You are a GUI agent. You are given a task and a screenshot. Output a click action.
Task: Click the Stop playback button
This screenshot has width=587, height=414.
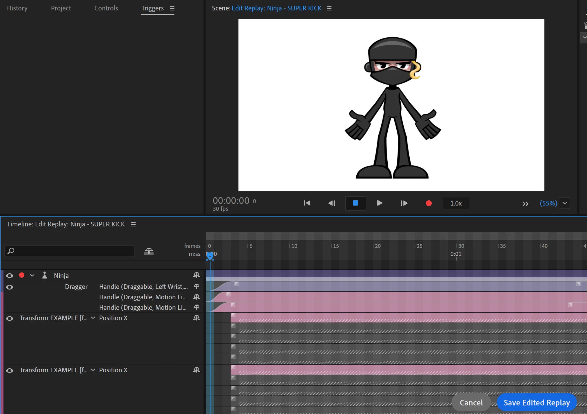click(356, 203)
